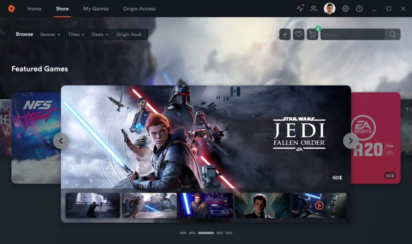The height and width of the screenshot is (244, 412).
Task: Jump to first carousel page indicator
Action: 183,233
